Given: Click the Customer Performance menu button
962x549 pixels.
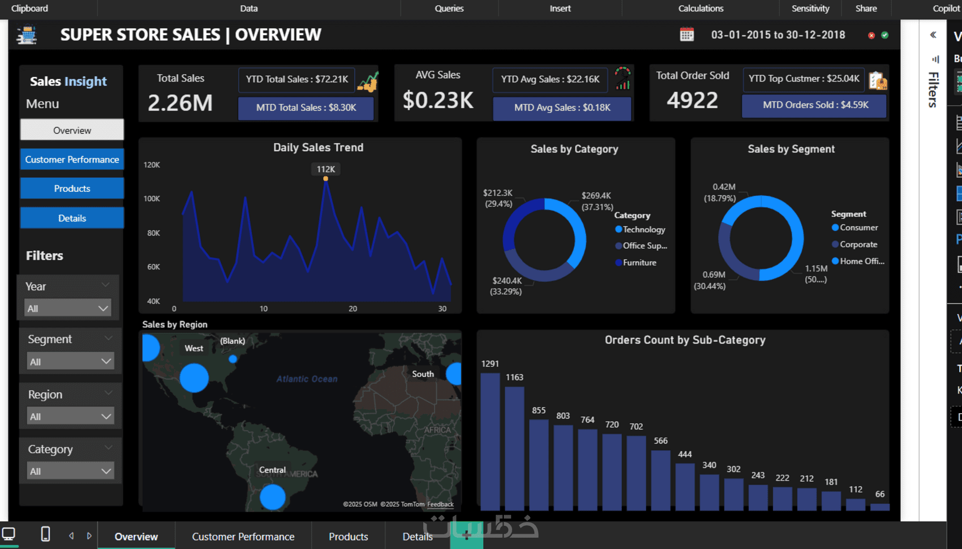Looking at the screenshot, I should click(x=72, y=159).
